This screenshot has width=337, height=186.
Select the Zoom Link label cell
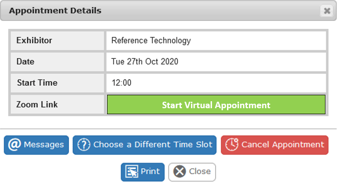pyautogui.click(x=57, y=105)
